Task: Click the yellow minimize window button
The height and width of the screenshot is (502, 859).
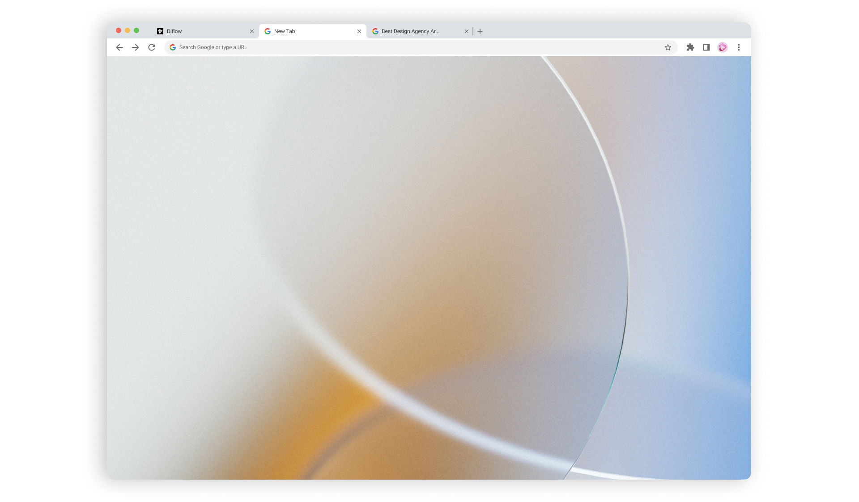Action: (128, 30)
